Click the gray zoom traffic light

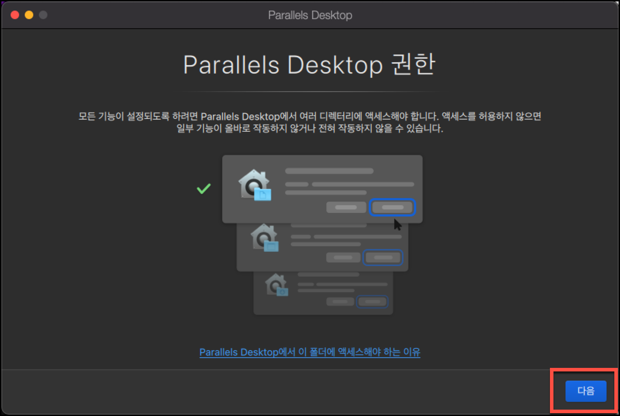[x=43, y=15]
